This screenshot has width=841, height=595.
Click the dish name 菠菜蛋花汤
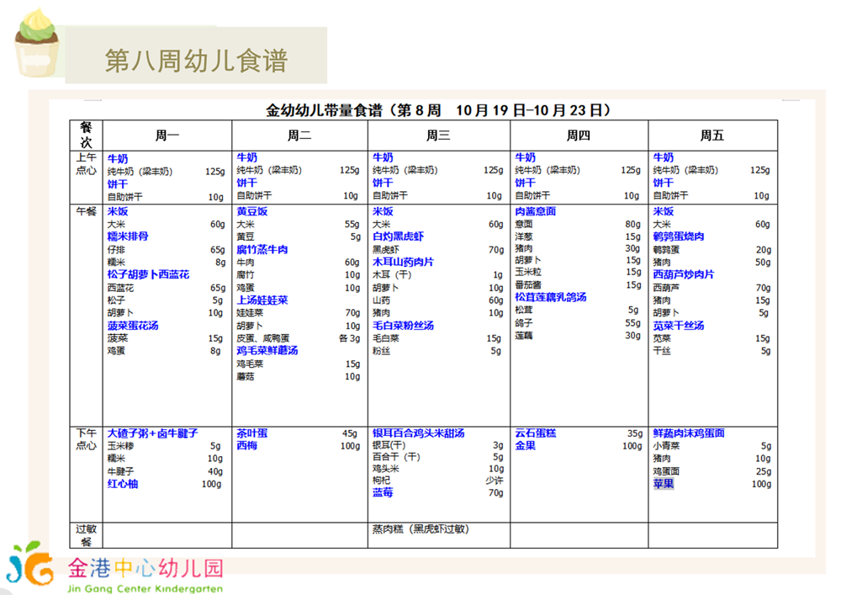tap(133, 326)
